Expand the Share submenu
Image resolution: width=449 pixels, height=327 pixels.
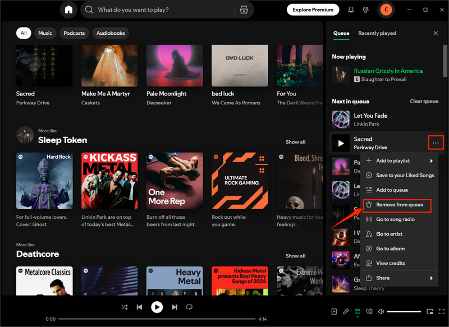tap(400, 278)
